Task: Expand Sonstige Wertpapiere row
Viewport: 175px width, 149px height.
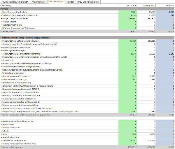Action: tap(1, 128)
